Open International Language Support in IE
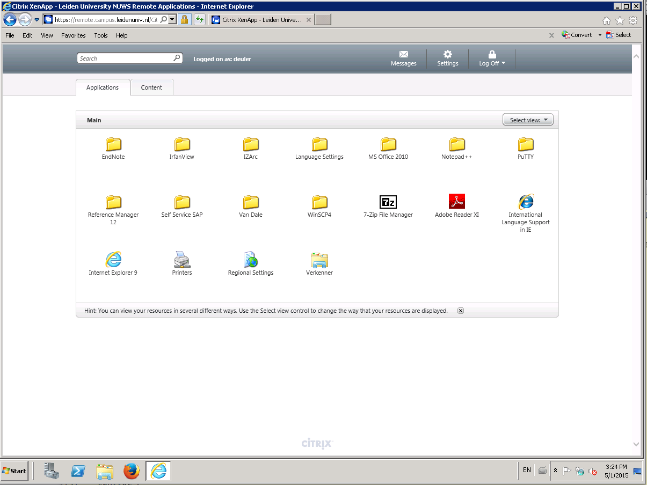Screen dimensions: 647x485 tap(526, 202)
